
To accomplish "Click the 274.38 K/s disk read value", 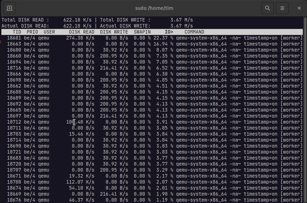I will (80, 38).
